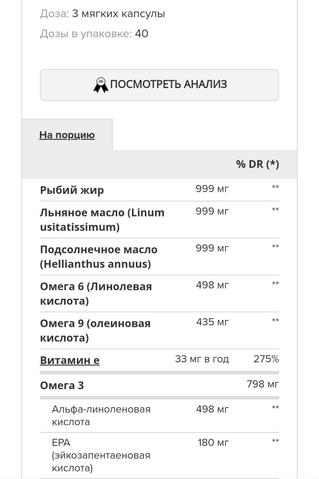Click the dose text 3 мягких капсулы

pyautogui.click(x=119, y=14)
